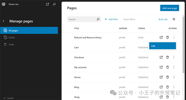Screen dimensions: 186x100
Task: Open more actions for Checkout row
Action: coord(174,57)
